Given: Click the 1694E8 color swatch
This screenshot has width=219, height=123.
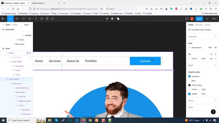Looking at the screenshot, I should pyautogui.click(x=189, y=94).
